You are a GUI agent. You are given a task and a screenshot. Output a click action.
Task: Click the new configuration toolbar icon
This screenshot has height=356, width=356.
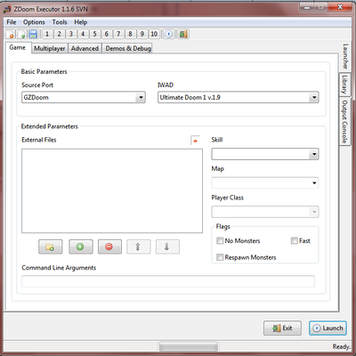point(11,34)
